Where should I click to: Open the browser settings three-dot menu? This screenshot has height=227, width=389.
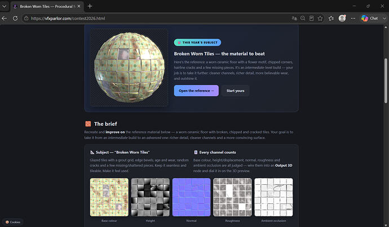[353, 19]
